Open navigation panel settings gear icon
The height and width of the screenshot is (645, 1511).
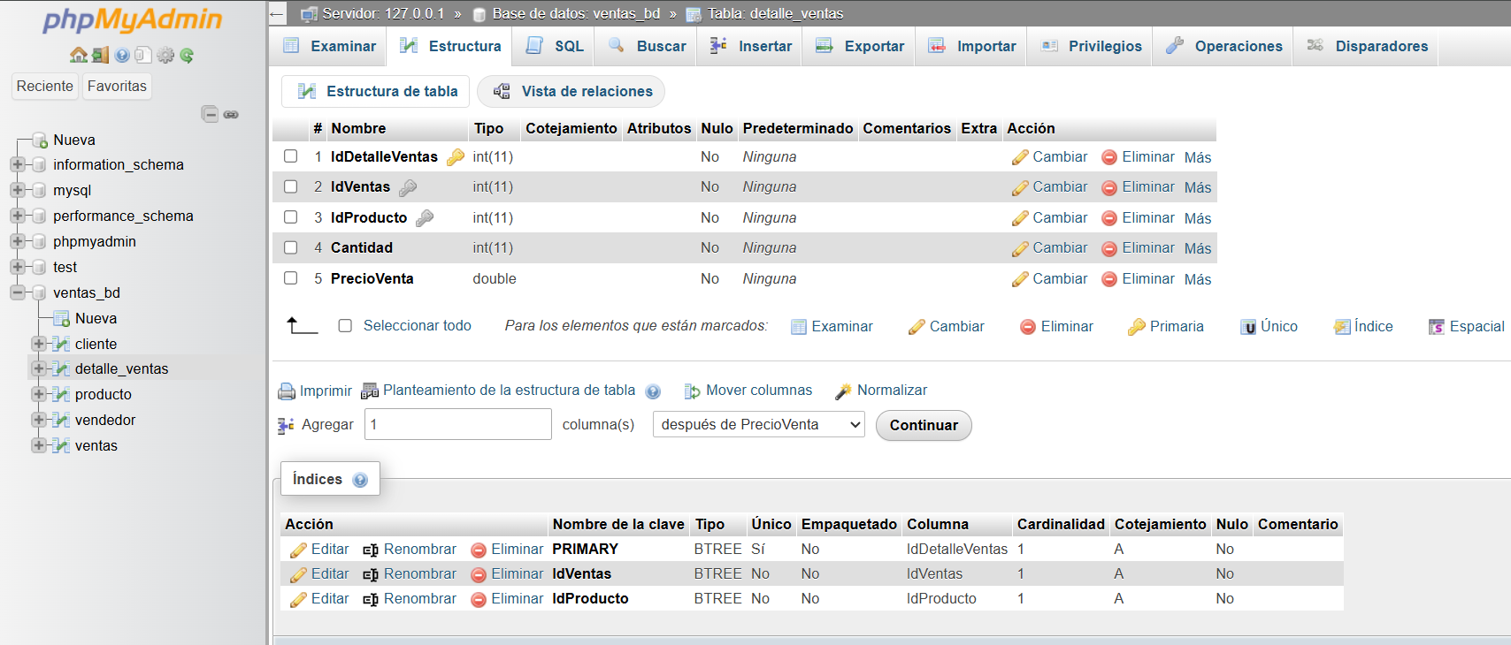pos(165,55)
